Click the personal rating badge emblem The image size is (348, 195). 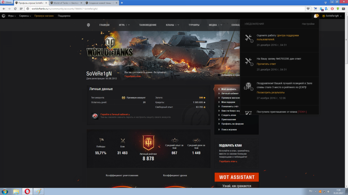[x=148, y=143]
